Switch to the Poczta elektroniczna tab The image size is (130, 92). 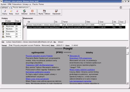[x=20, y=8]
